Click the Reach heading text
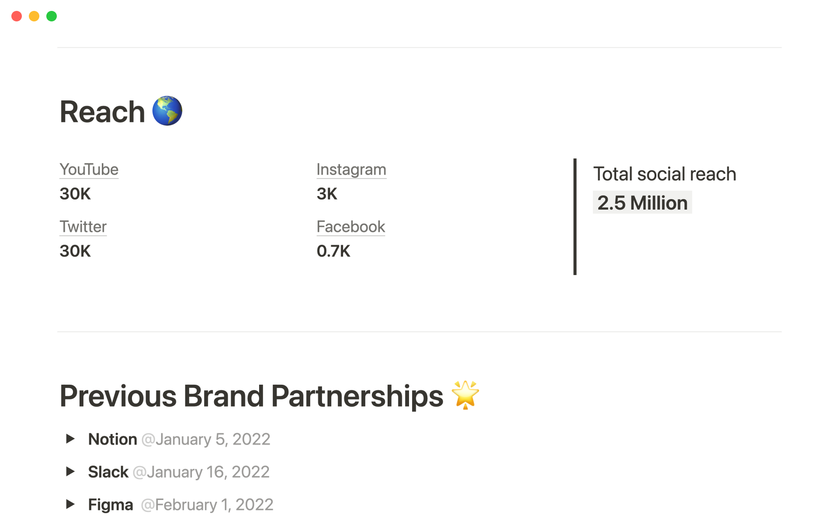Image resolution: width=839 pixels, height=524 pixels. tap(102, 112)
